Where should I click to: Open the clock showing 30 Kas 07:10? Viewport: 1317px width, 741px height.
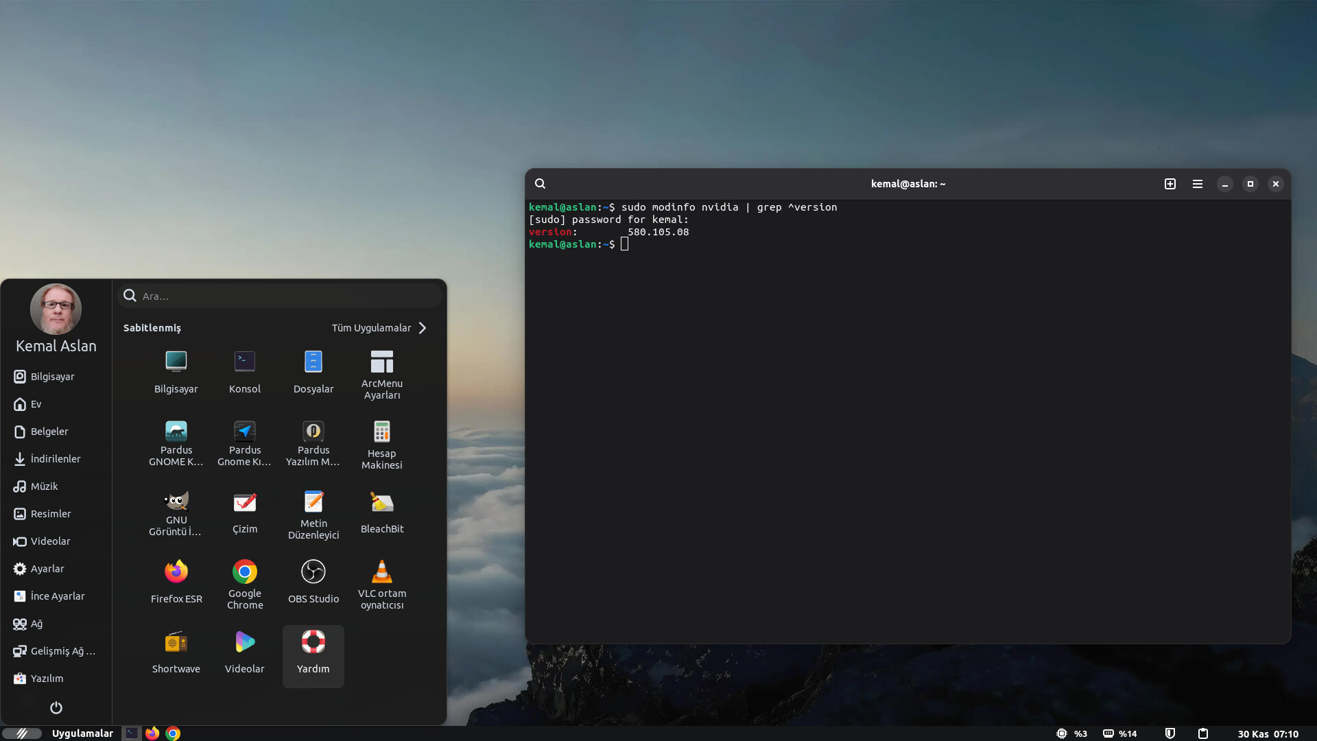[1268, 733]
